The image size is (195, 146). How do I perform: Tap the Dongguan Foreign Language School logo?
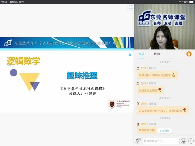point(119,104)
